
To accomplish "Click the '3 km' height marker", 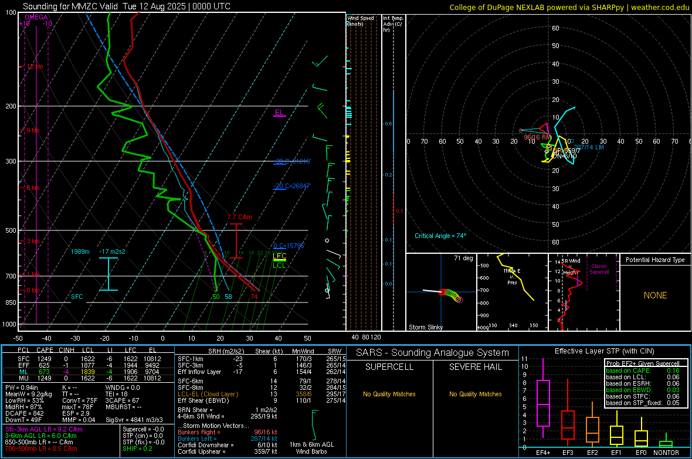I will [33, 241].
